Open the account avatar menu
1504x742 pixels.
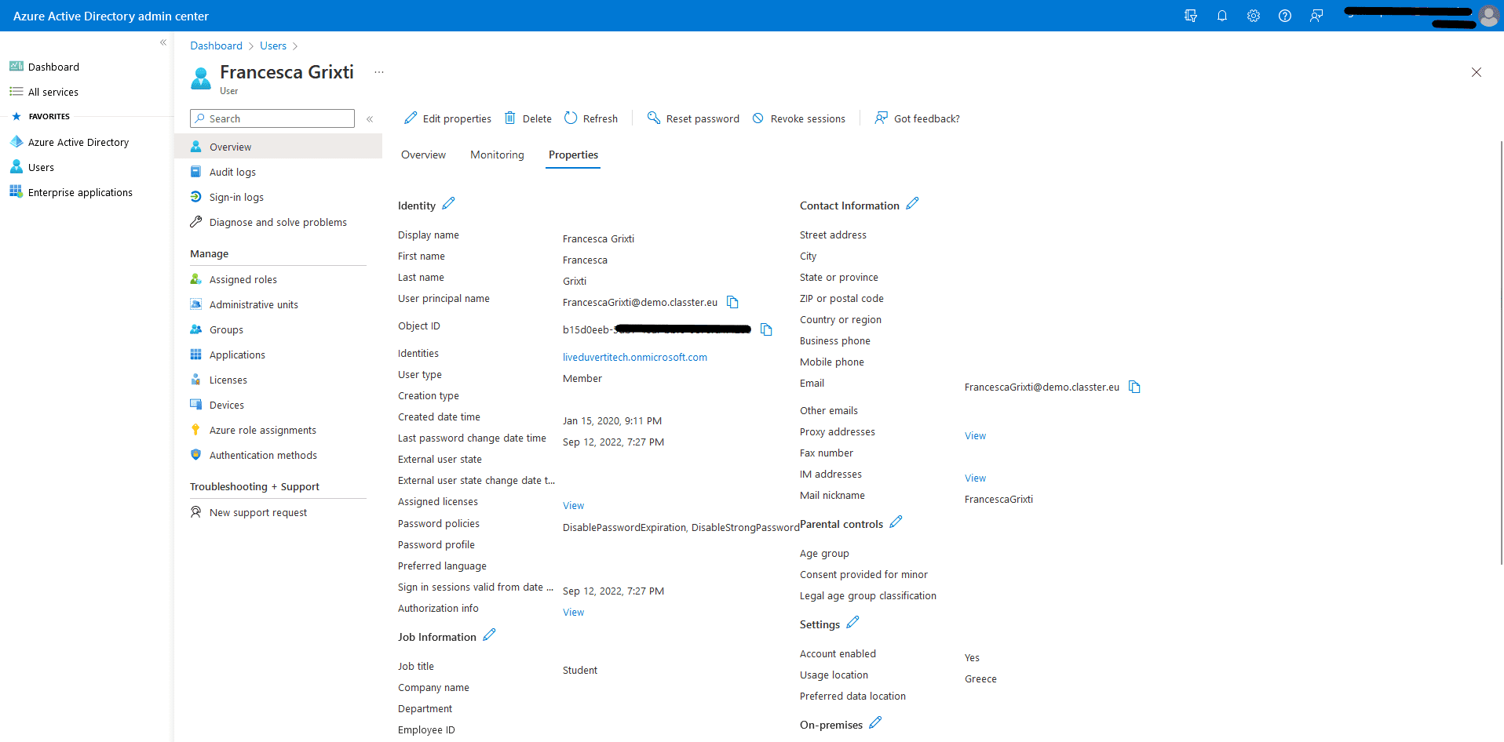(x=1488, y=16)
